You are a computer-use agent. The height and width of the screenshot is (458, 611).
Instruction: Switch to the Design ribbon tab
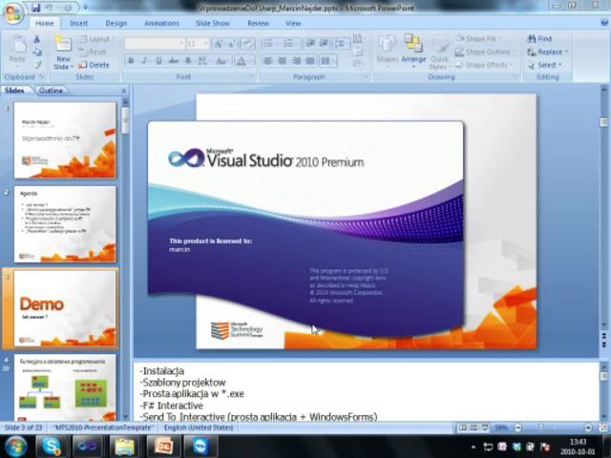[x=116, y=23]
